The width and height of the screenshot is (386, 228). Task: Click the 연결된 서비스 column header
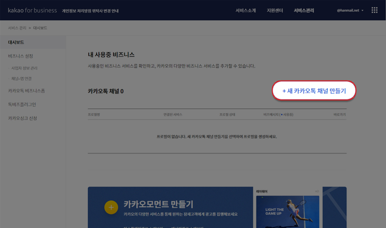coord(173,115)
